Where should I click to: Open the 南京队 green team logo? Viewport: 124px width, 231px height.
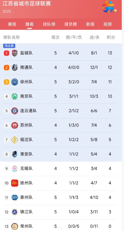(x=15, y=96)
